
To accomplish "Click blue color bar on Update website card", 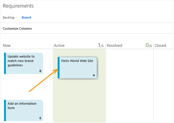I will click(x=5, y=63).
